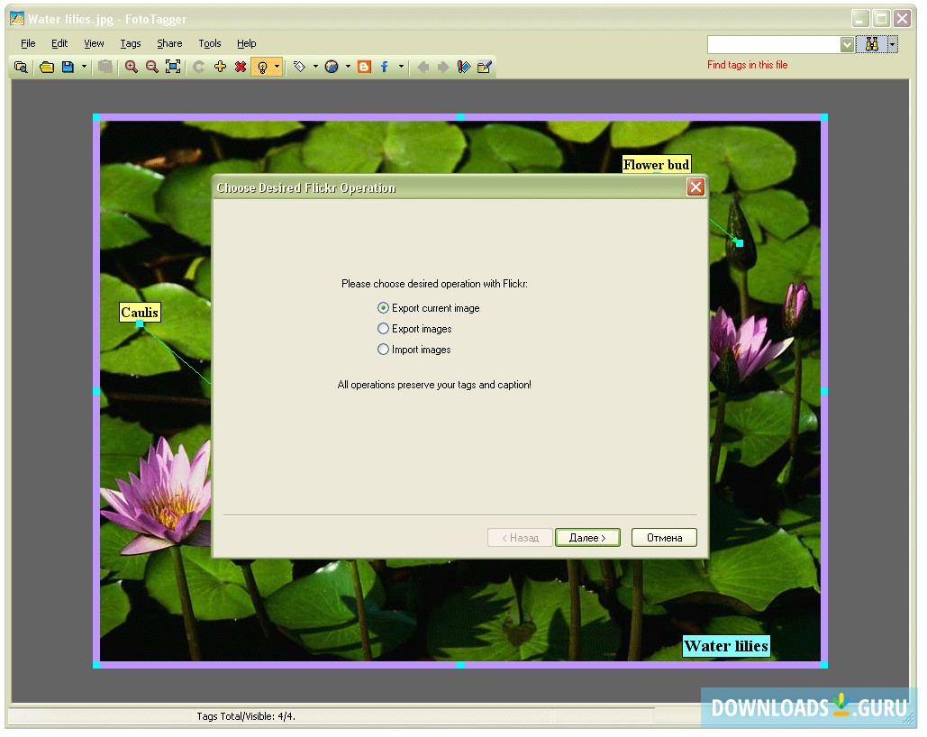Select Import images from Flickr
The image size is (927, 737).
(x=382, y=349)
